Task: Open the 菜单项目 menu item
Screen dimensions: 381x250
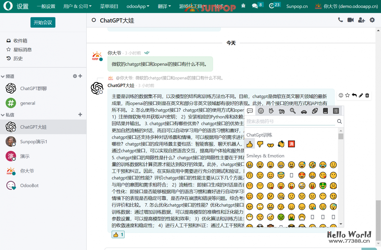Action: click(x=109, y=6)
